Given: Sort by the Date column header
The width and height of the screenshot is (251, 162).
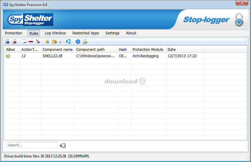Looking at the screenshot, I should [185, 50].
